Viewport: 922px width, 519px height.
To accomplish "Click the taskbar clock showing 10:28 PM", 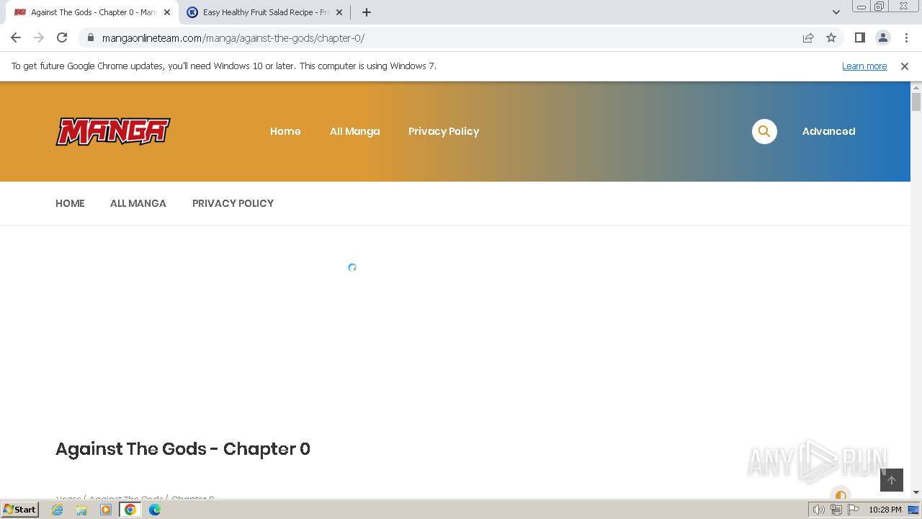I will [885, 510].
